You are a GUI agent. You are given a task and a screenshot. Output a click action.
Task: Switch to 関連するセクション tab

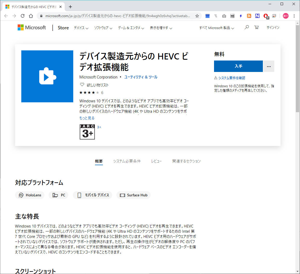[x=186, y=161]
